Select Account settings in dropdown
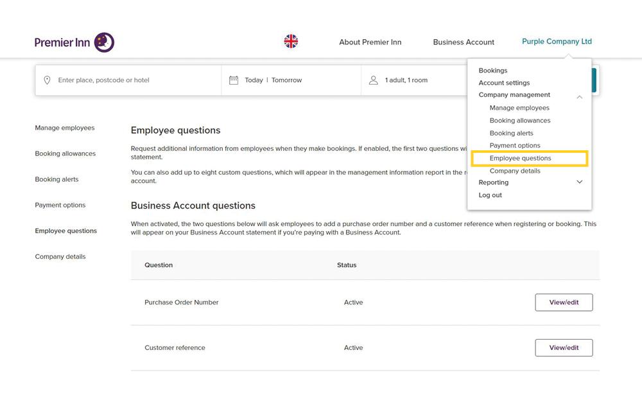The height and width of the screenshot is (411, 642). click(x=504, y=83)
